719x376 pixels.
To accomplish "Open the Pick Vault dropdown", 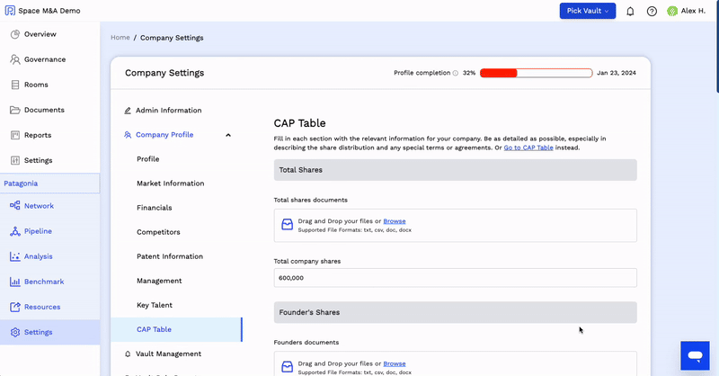I will [x=587, y=11].
